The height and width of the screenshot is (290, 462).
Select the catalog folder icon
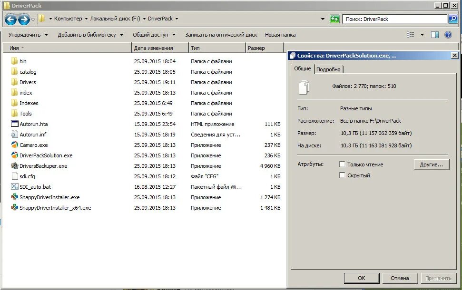click(14, 71)
